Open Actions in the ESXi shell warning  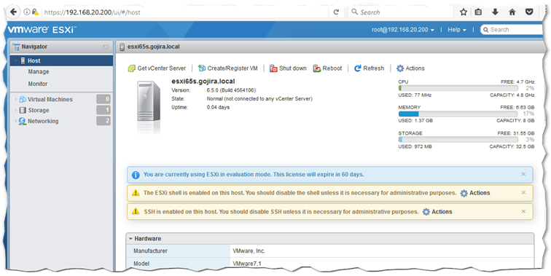click(475, 193)
